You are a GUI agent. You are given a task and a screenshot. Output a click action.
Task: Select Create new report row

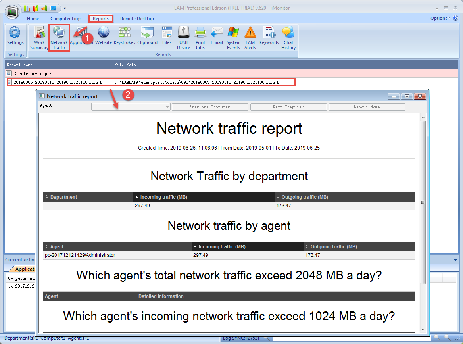[232, 73]
